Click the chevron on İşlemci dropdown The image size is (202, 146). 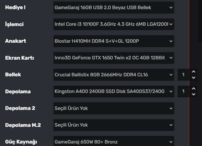point(171,24)
